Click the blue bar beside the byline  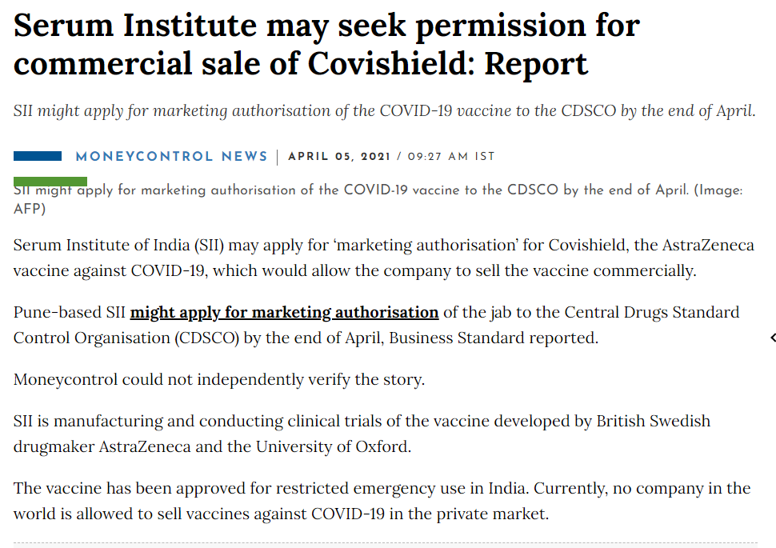[38, 156]
